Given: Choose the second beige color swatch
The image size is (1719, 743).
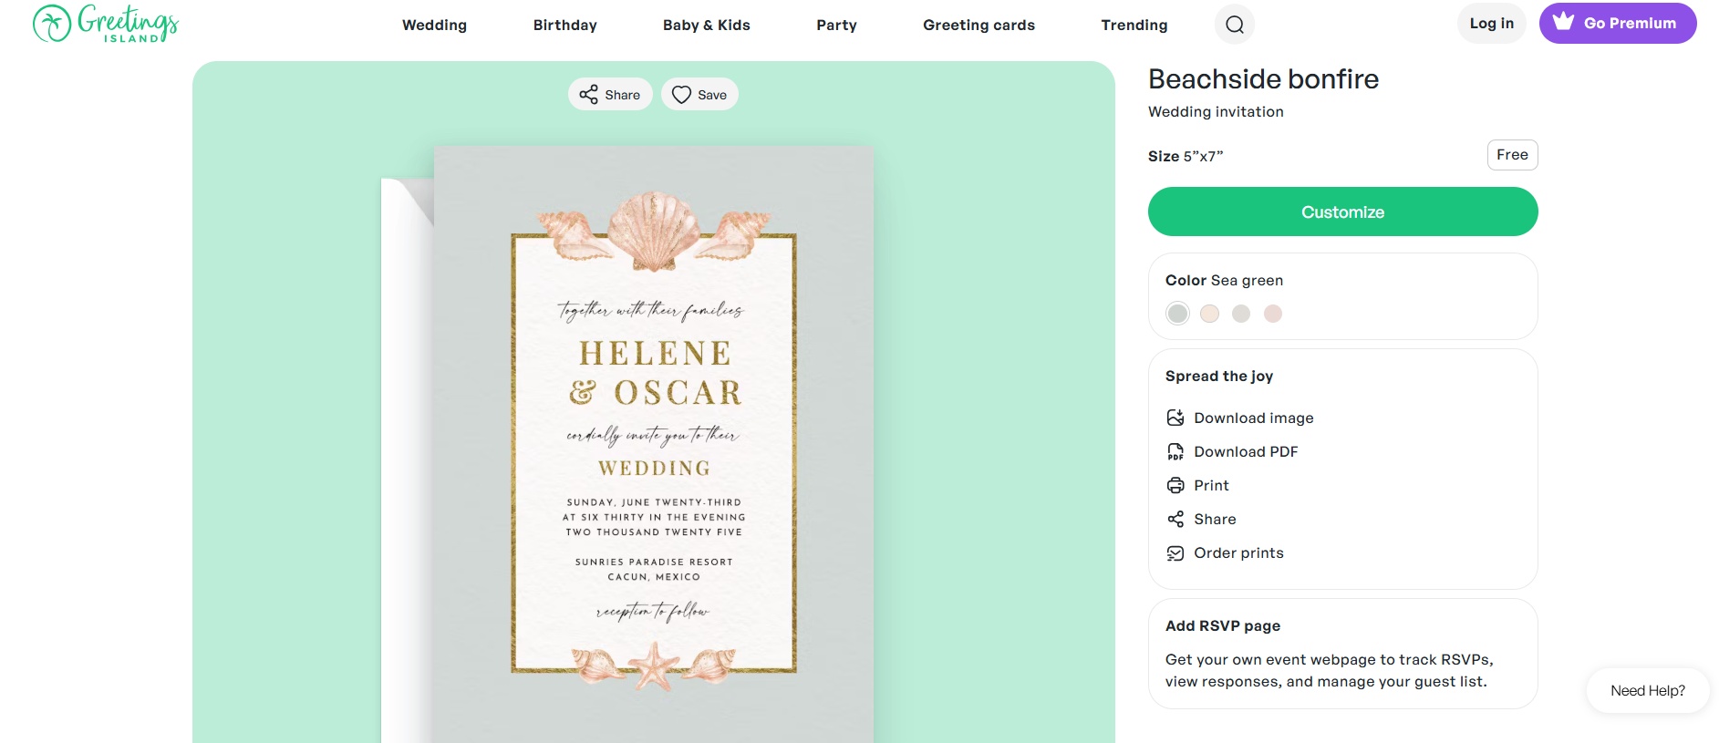Looking at the screenshot, I should point(1209,314).
